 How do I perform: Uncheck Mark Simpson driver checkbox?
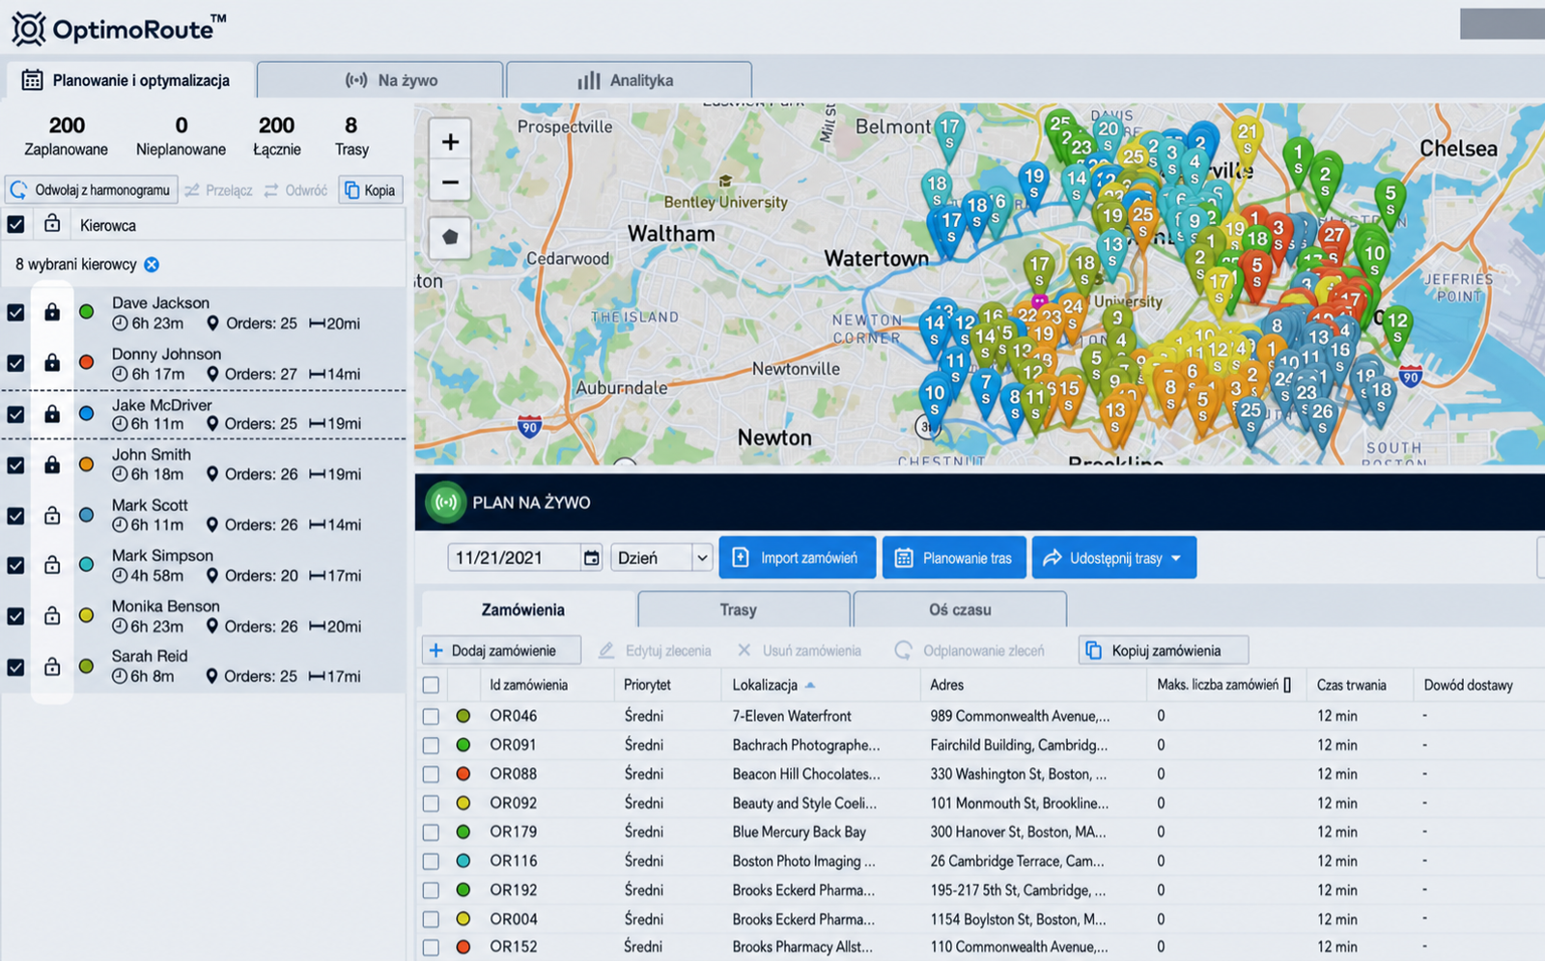point(15,565)
